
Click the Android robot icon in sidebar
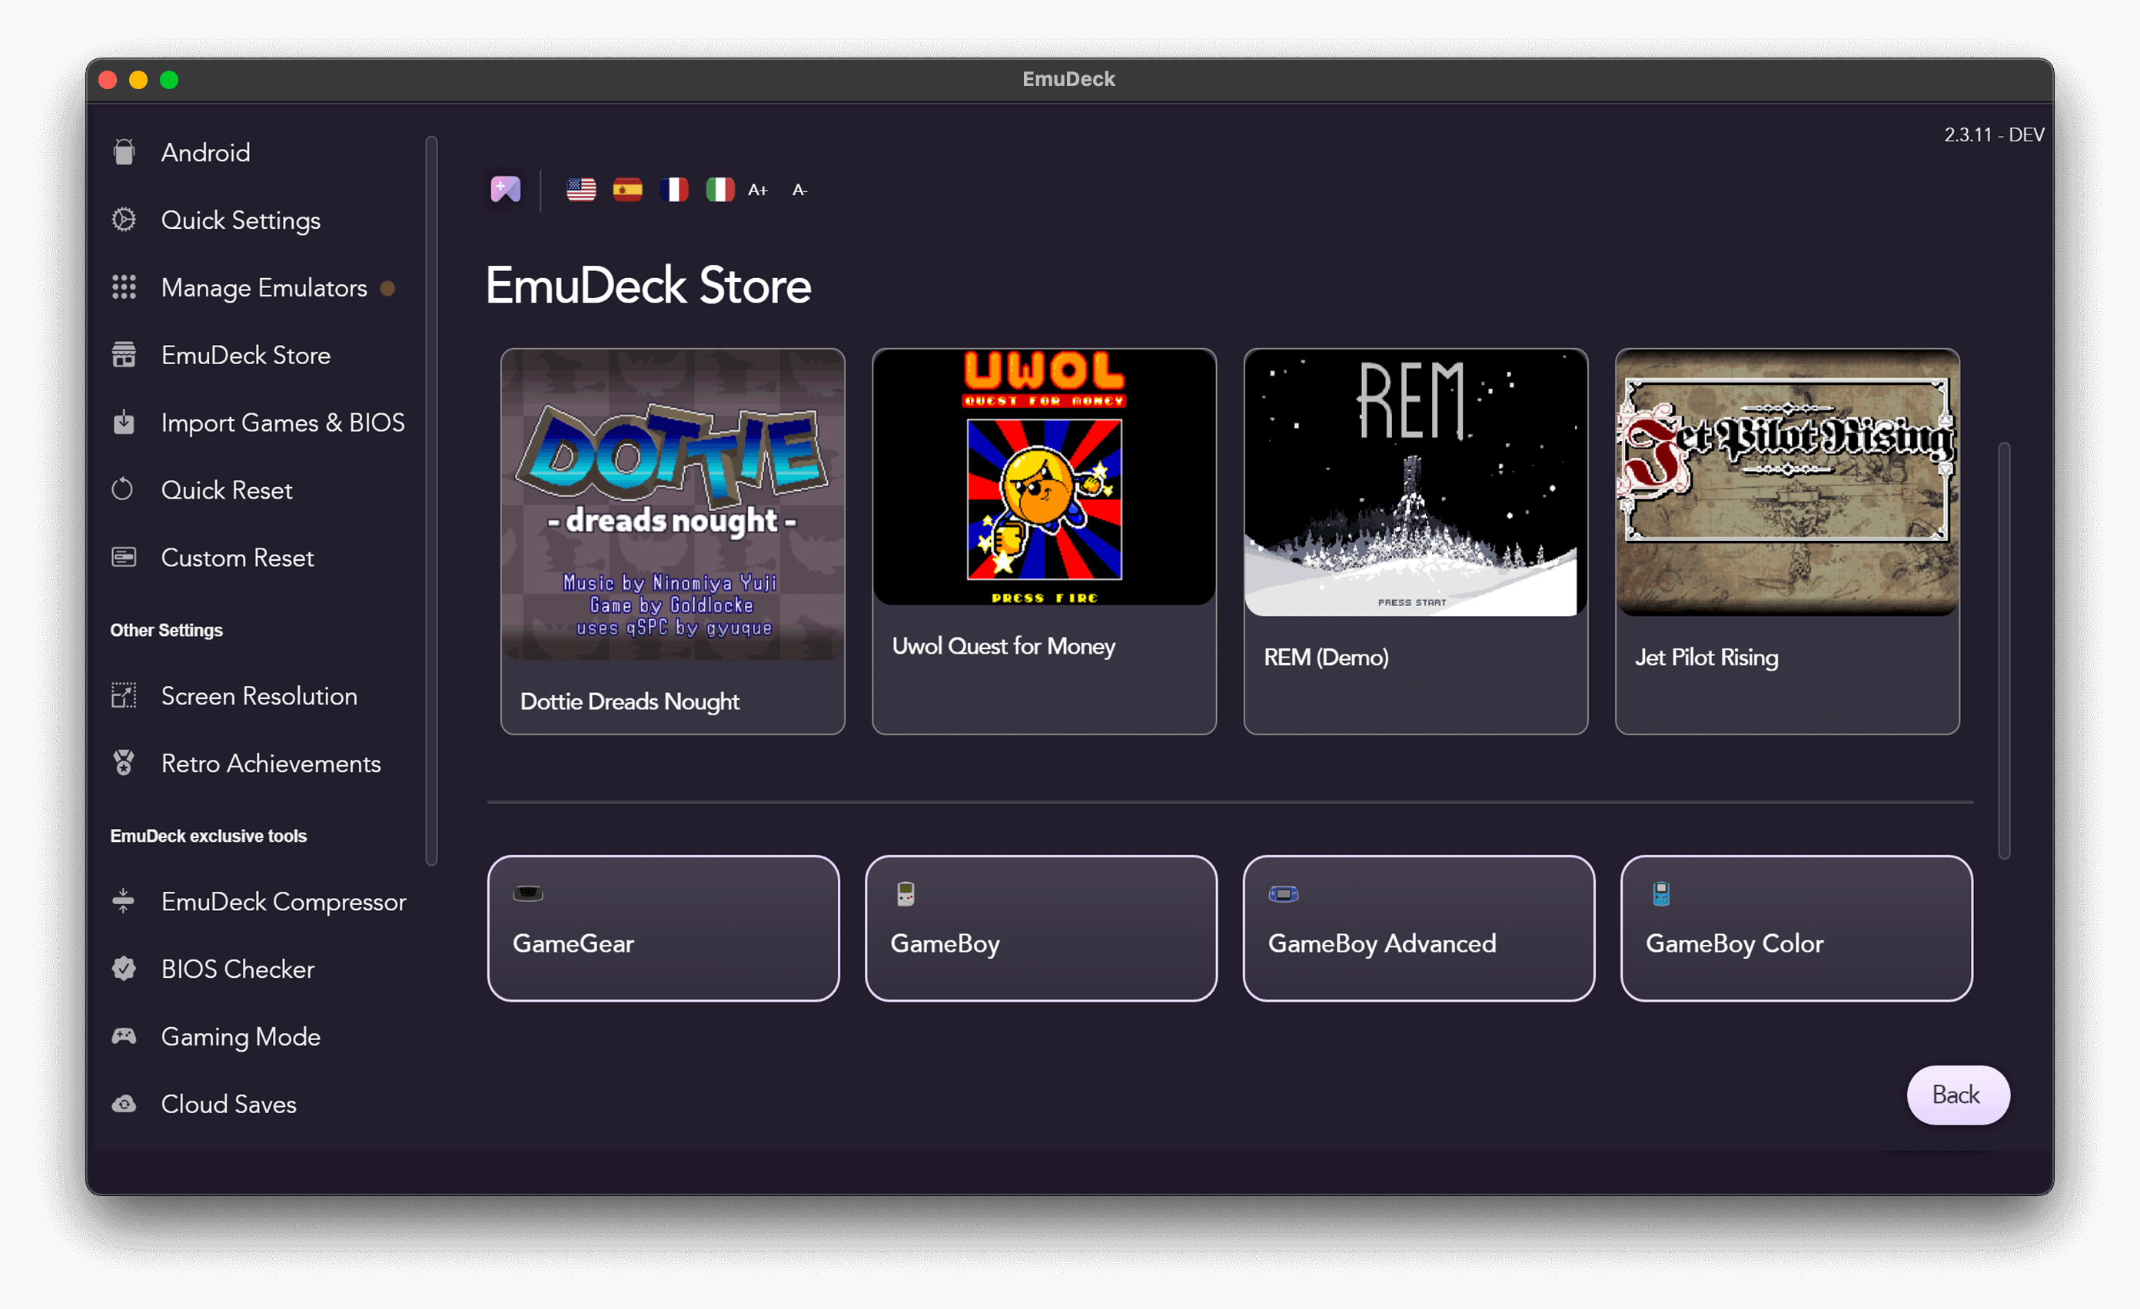click(125, 152)
